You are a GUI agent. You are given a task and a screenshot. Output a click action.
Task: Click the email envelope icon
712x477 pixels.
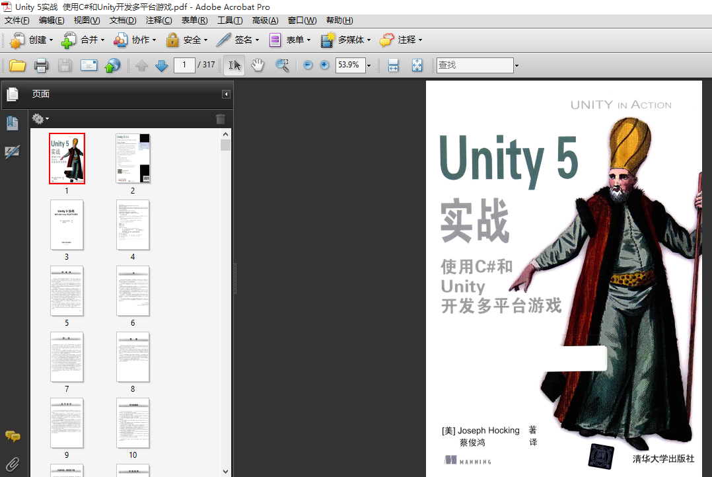(x=89, y=65)
